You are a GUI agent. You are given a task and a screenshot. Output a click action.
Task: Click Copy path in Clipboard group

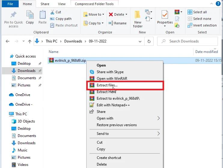[x=61, y=19]
